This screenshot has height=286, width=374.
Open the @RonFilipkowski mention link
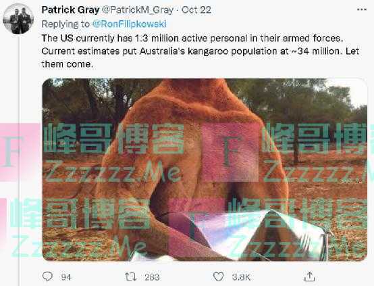coord(129,24)
